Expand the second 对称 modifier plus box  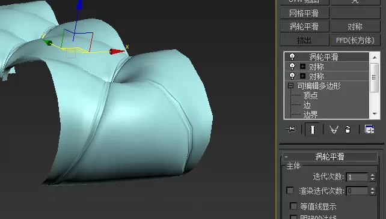302,76
